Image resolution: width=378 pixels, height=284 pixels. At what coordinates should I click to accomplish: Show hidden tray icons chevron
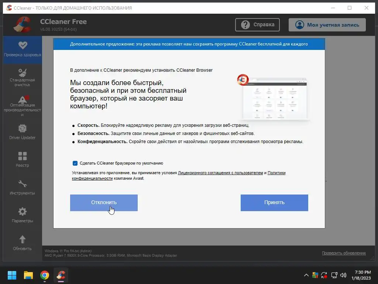pyautogui.click(x=306, y=275)
